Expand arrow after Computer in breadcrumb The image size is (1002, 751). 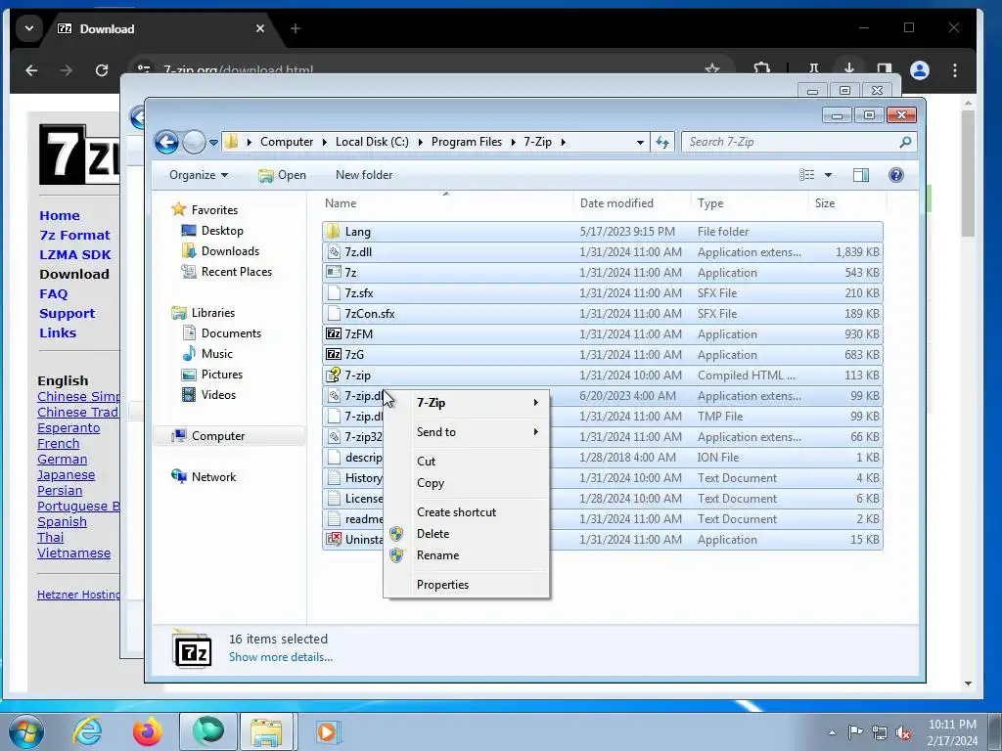(x=325, y=142)
